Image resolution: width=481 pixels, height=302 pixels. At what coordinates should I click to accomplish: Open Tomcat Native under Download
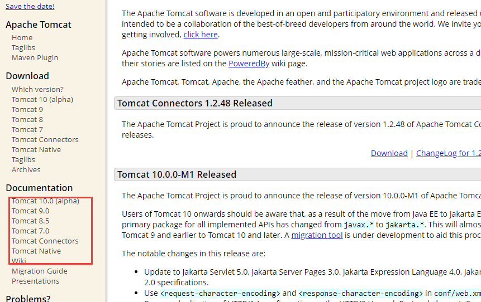[36, 150]
